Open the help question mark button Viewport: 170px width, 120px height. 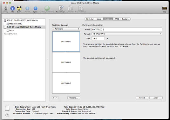coord(7,115)
